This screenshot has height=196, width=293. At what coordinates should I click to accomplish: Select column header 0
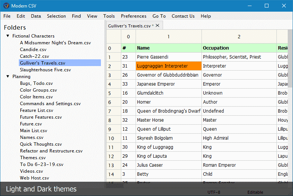pos(128,36)
